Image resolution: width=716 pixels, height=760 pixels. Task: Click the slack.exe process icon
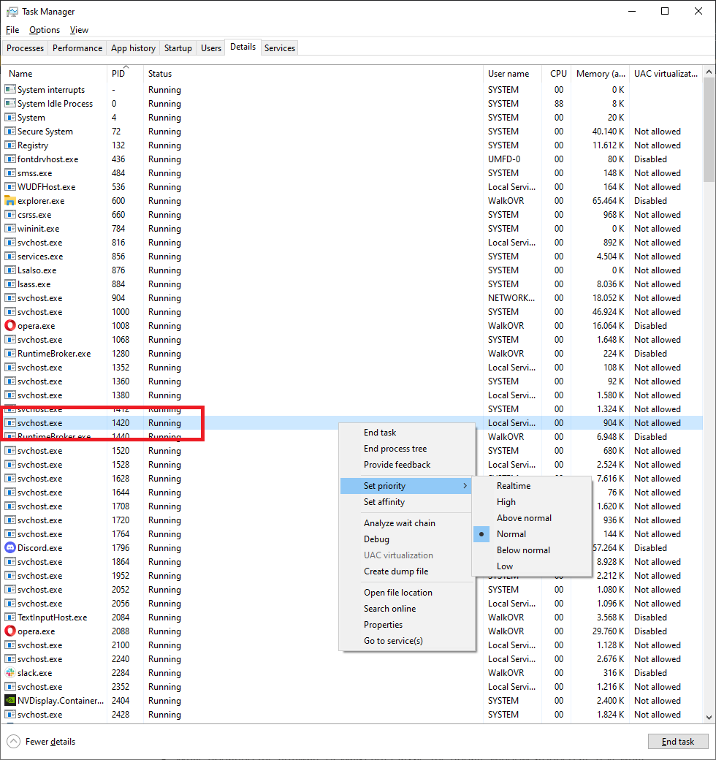coord(10,673)
